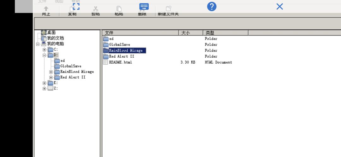
Task: Click the 我的文档 documents icon in tree
Action: click(x=44, y=38)
